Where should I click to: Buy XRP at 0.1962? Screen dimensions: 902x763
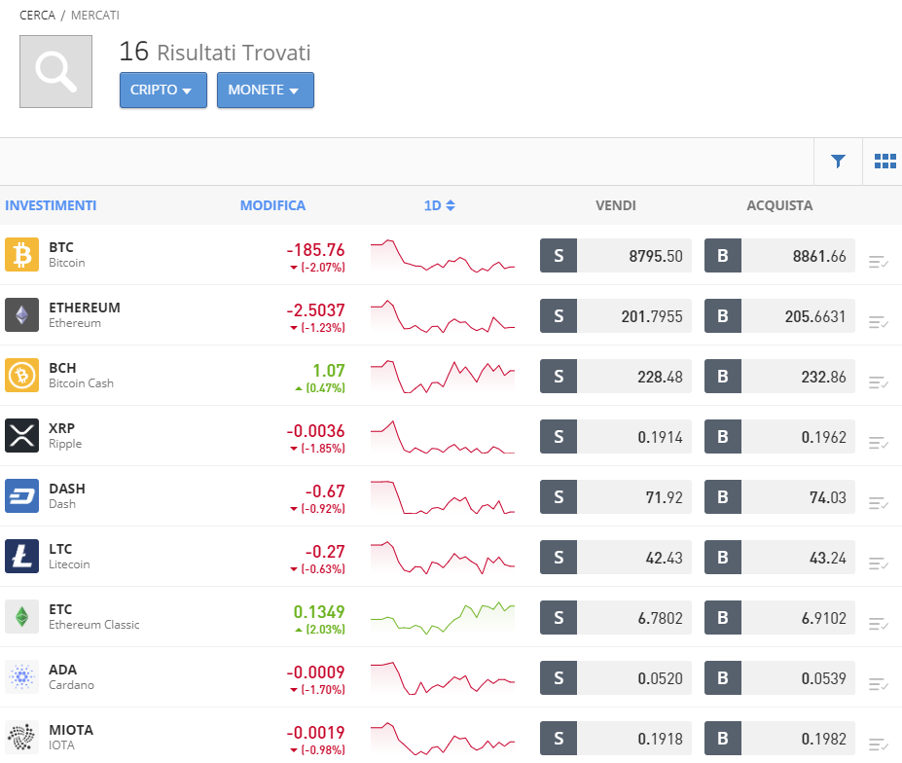tap(779, 437)
